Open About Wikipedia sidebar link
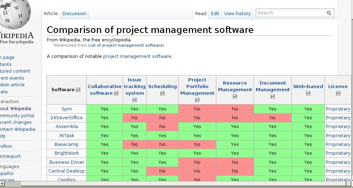The height and width of the screenshot is (188, 353). click(x=15, y=109)
